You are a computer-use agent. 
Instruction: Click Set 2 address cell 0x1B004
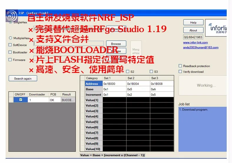(x=138, y=84)
